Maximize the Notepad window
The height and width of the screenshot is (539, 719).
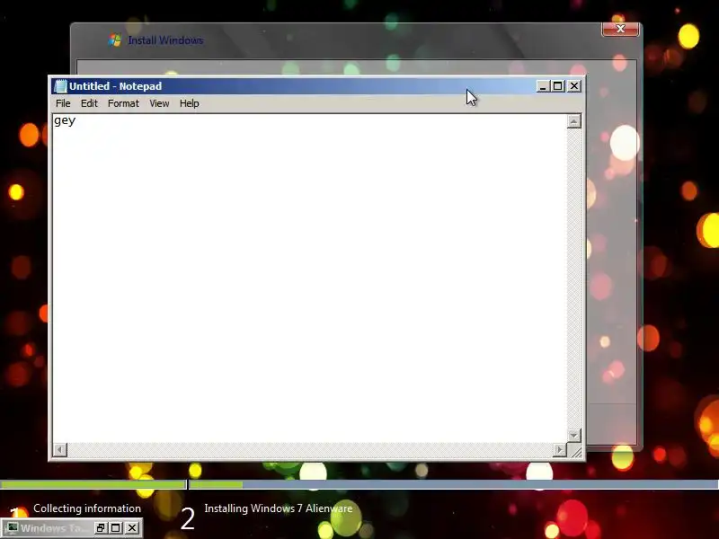click(x=557, y=86)
